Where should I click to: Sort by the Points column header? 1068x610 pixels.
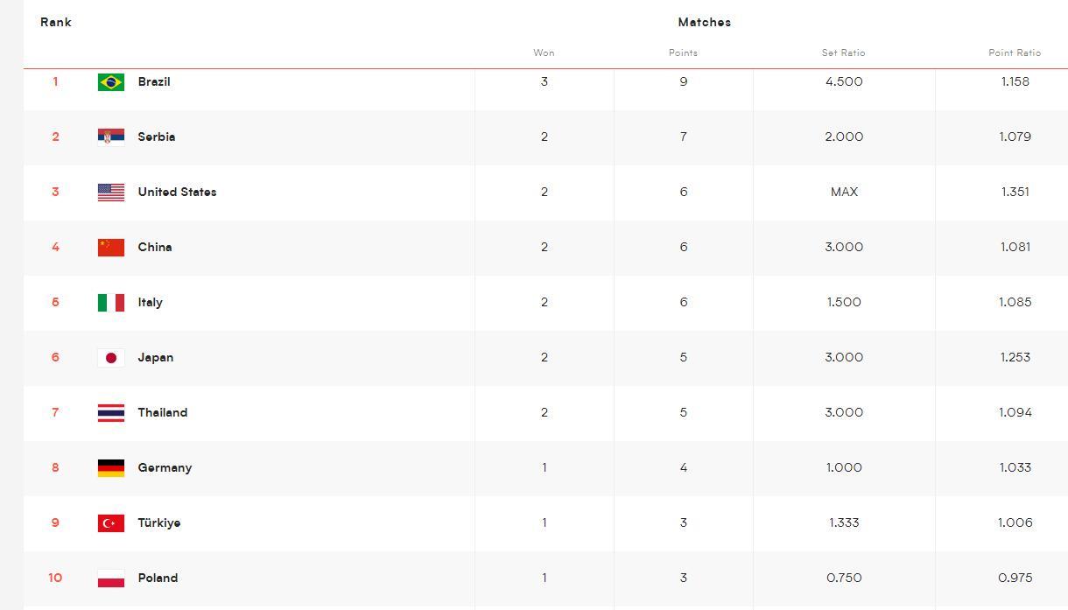click(x=683, y=53)
